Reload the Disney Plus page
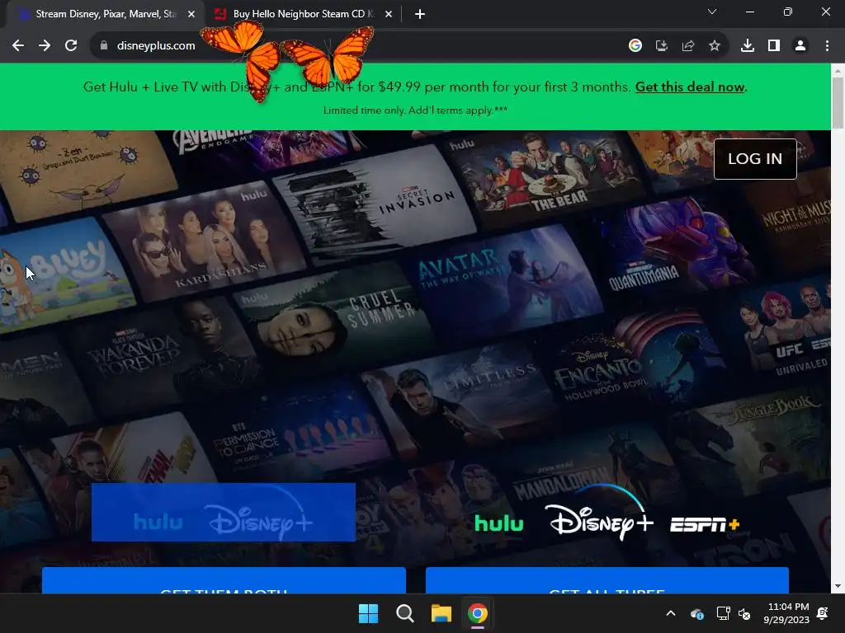Viewport: 845px width, 633px height. (x=71, y=46)
